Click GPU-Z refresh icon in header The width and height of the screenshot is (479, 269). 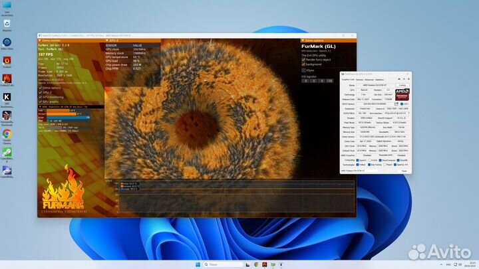404,79
